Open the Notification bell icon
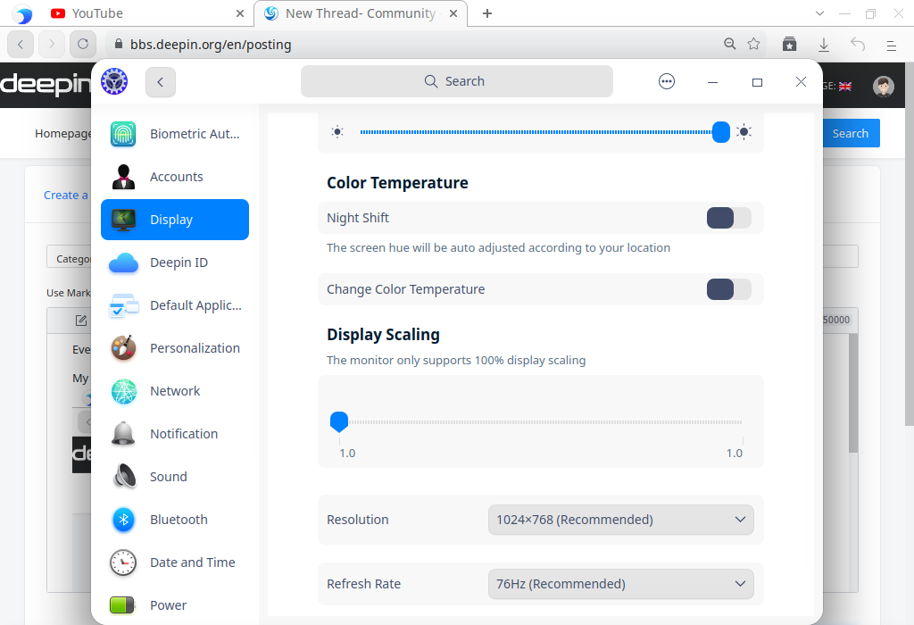This screenshot has height=625, width=914. point(123,434)
